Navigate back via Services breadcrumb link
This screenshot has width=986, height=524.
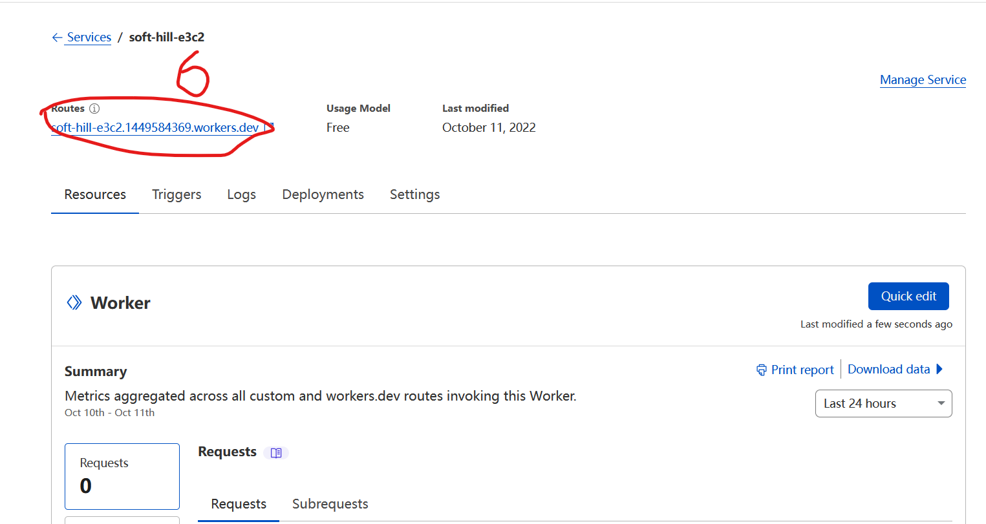point(89,37)
